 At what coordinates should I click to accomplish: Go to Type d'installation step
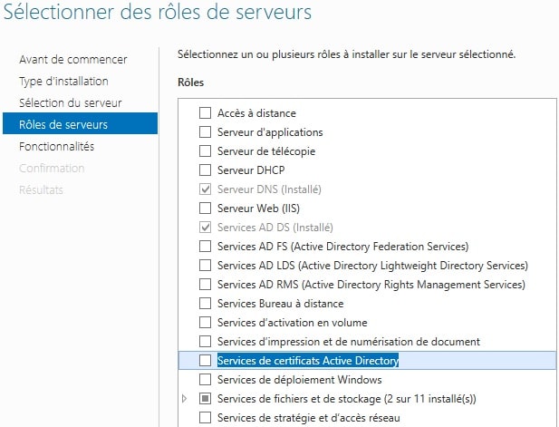[63, 82]
